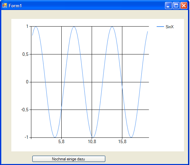Click the -1 label at y-axis bottom
Screen dimensions: 190x165
26,137
